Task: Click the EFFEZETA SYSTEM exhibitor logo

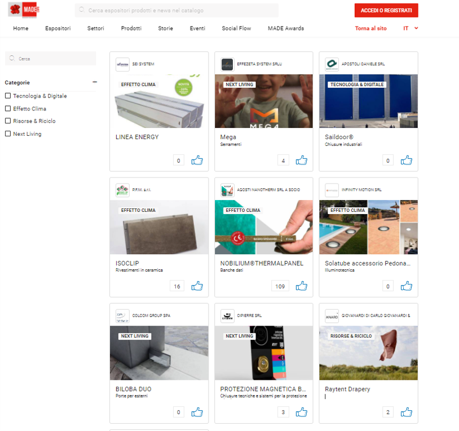Action: pos(227,64)
